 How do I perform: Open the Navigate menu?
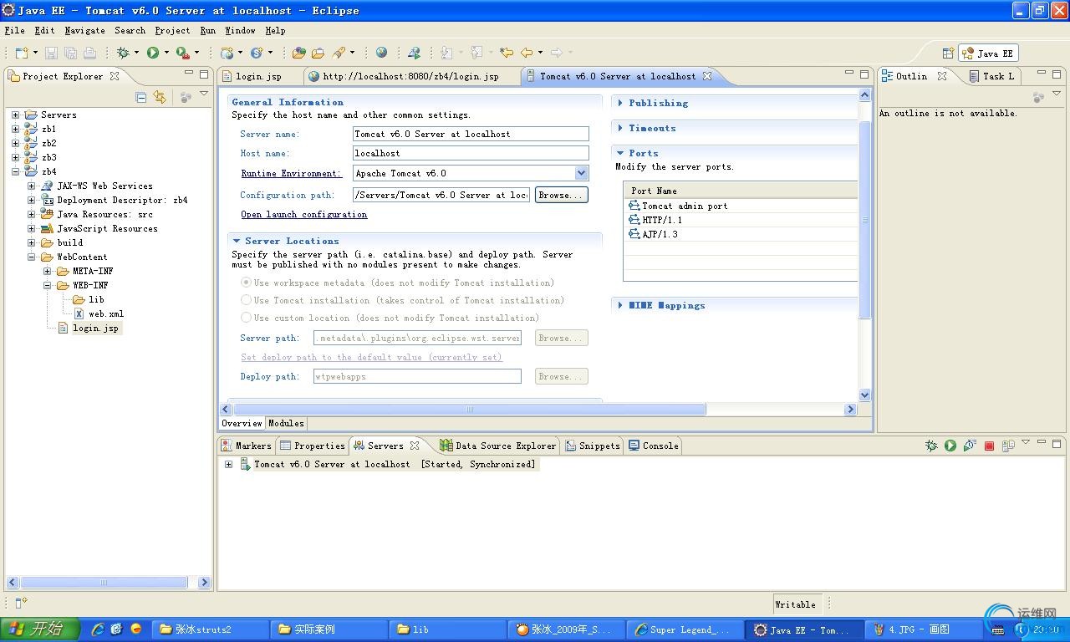click(84, 30)
